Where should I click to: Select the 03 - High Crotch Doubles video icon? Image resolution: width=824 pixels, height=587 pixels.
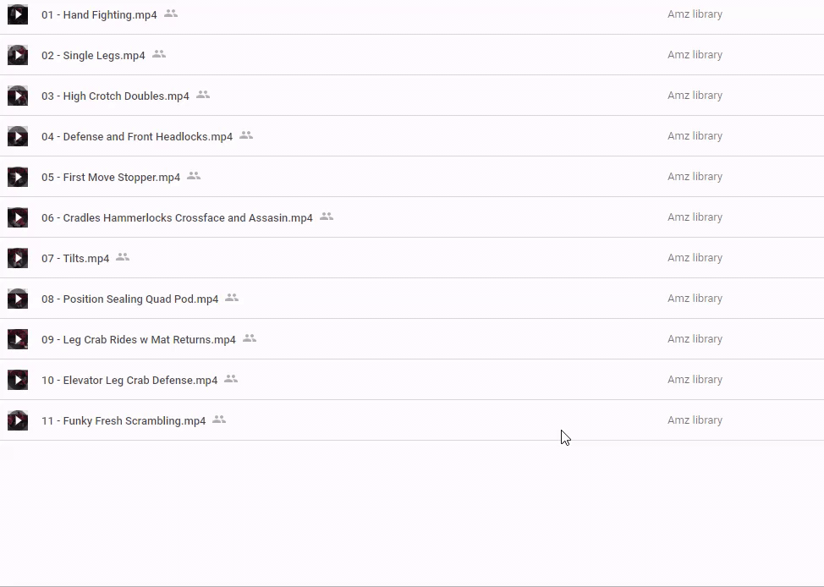click(18, 96)
